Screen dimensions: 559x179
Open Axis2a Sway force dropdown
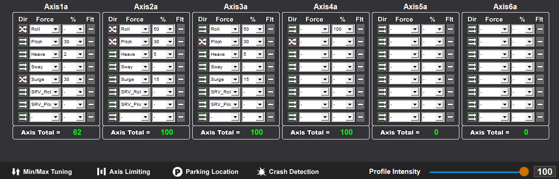[135, 66]
